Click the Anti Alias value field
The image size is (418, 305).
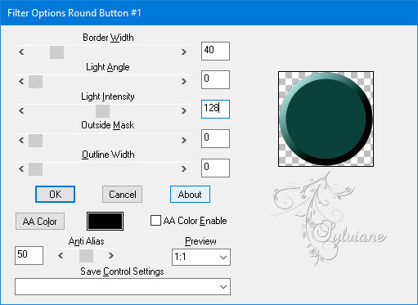point(29,255)
